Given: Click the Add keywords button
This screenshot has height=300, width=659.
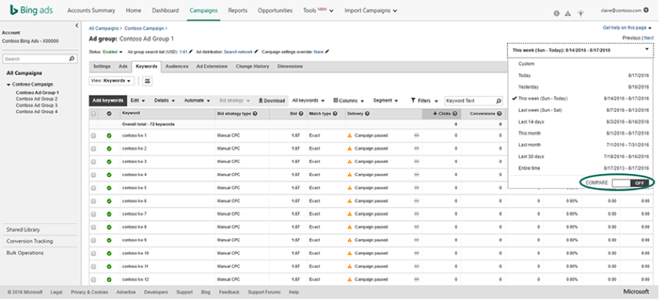Looking at the screenshot, I should (x=108, y=100).
